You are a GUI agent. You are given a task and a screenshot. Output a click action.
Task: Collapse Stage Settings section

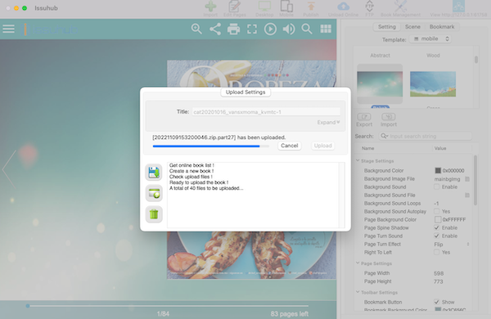click(x=358, y=160)
